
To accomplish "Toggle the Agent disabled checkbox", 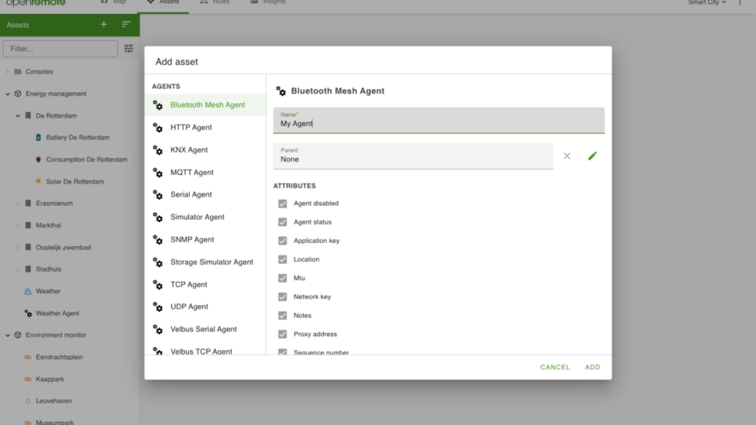I will click(x=282, y=204).
